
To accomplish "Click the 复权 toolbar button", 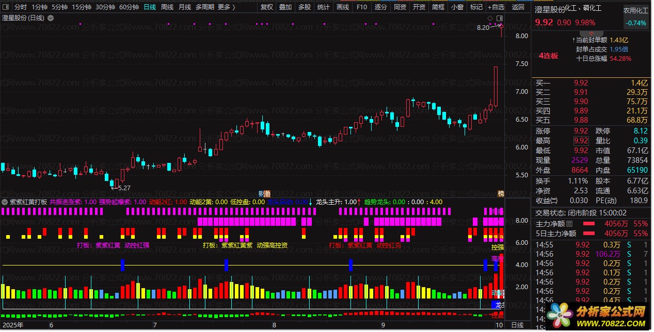I will click(x=267, y=7).
